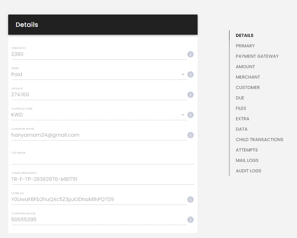Click info icon beside Currency code

tap(190, 115)
